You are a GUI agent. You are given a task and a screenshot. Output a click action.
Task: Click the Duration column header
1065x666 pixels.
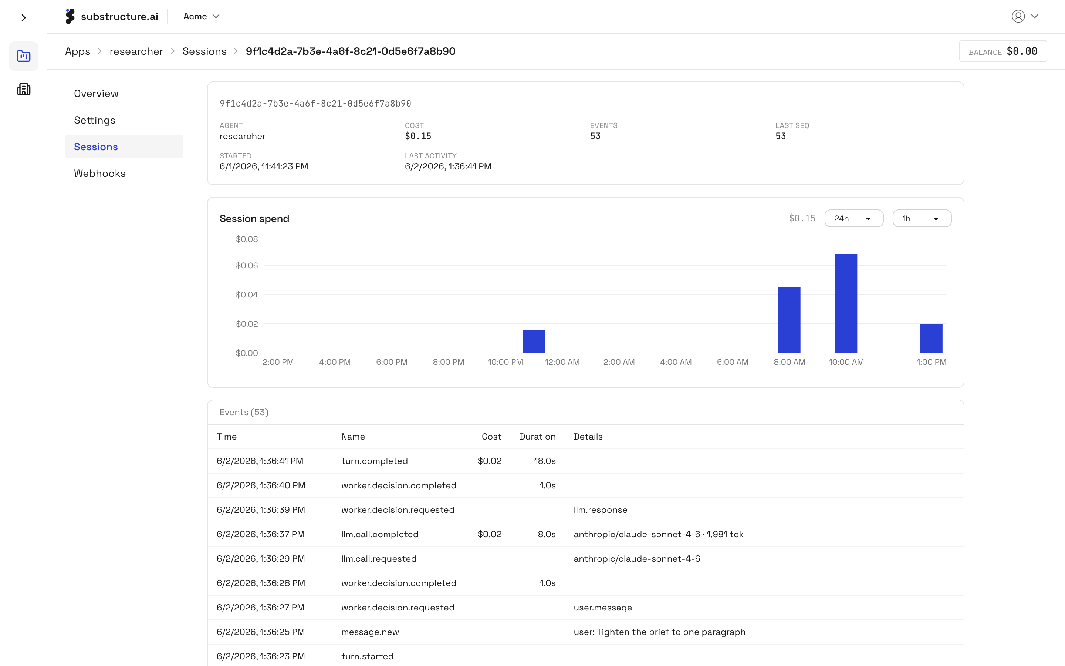click(x=537, y=437)
